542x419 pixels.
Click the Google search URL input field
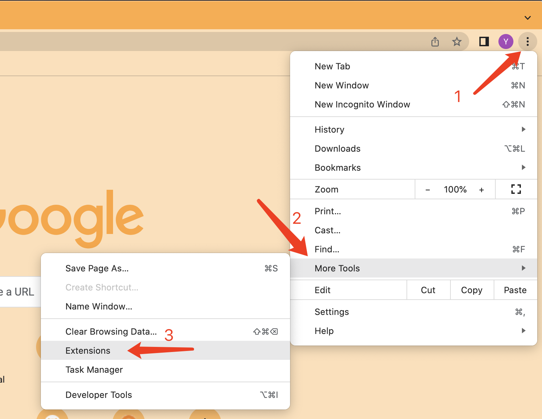point(20,292)
